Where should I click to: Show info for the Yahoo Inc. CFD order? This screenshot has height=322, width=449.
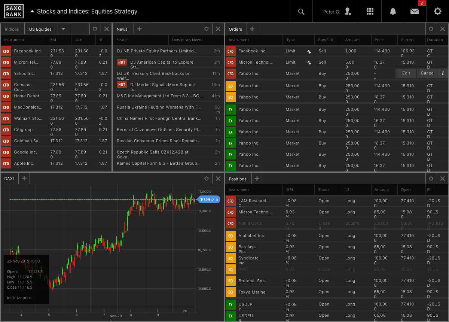coord(443,73)
